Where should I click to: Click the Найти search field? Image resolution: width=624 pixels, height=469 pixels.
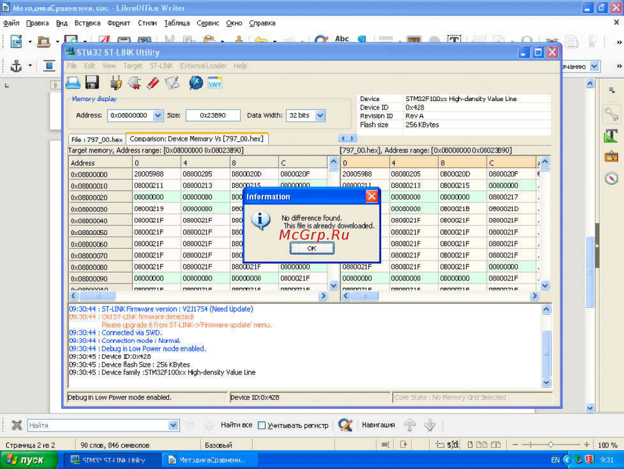[x=98, y=425]
